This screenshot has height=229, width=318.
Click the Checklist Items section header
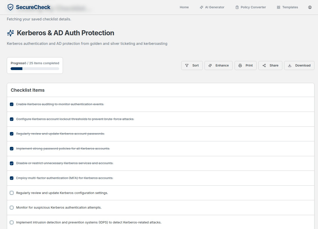[x=28, y=90]
